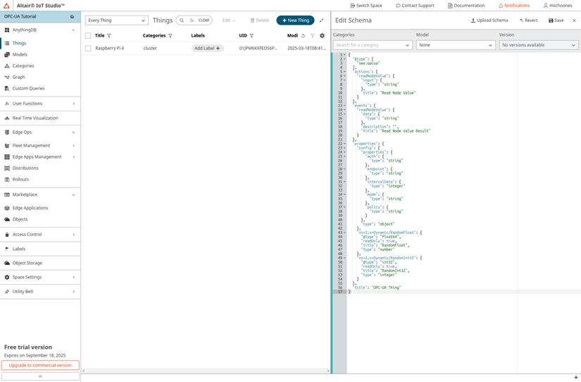Expand Edge Apps Management submenu

74,157
